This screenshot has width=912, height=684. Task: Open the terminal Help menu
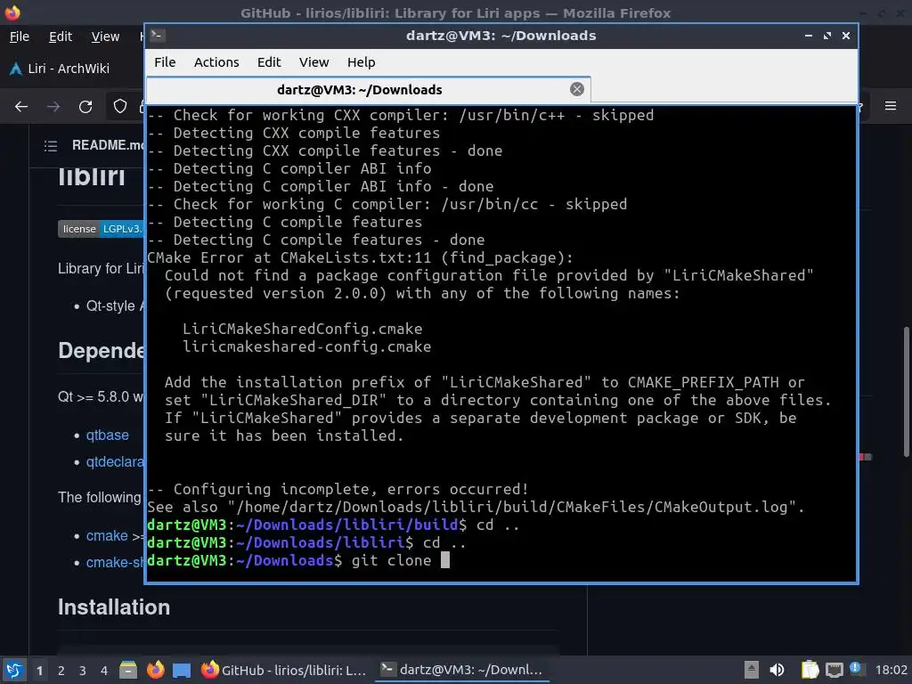[x=362, y=62]
